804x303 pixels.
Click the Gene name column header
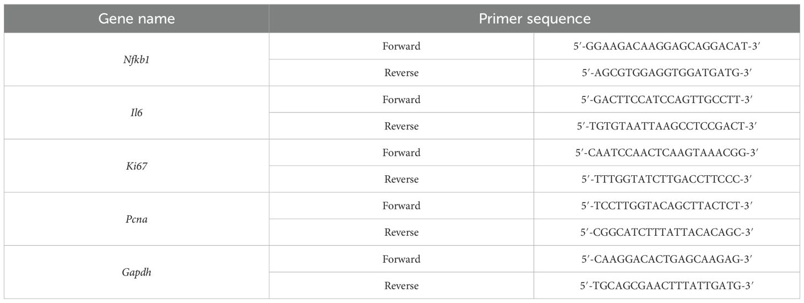pos(136,19)
